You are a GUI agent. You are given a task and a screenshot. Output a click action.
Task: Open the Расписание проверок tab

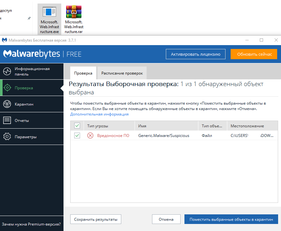122,73
